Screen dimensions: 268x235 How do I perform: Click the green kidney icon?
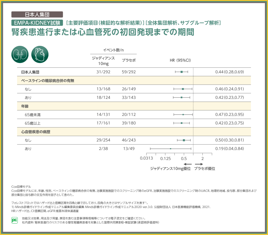click(20, 54)
